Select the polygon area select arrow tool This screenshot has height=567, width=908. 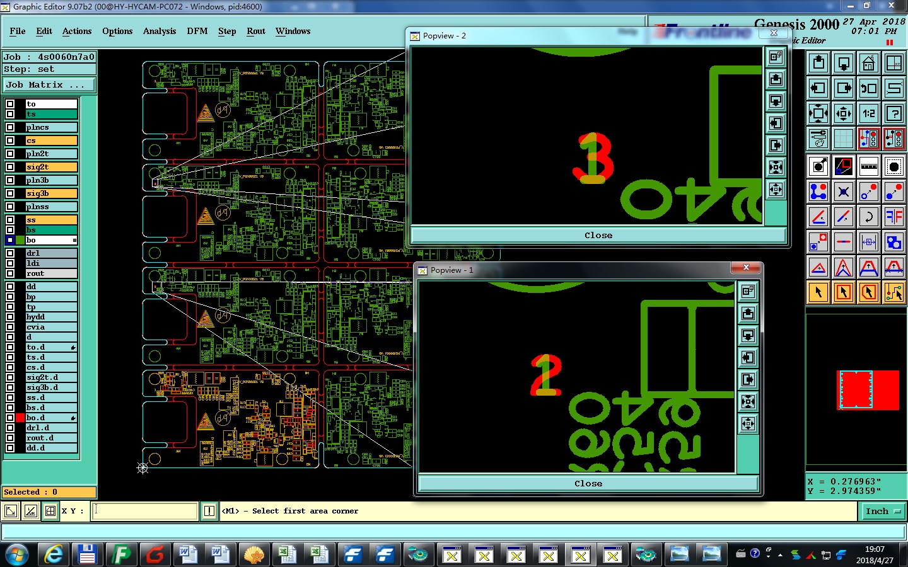[x=869, y=292]
